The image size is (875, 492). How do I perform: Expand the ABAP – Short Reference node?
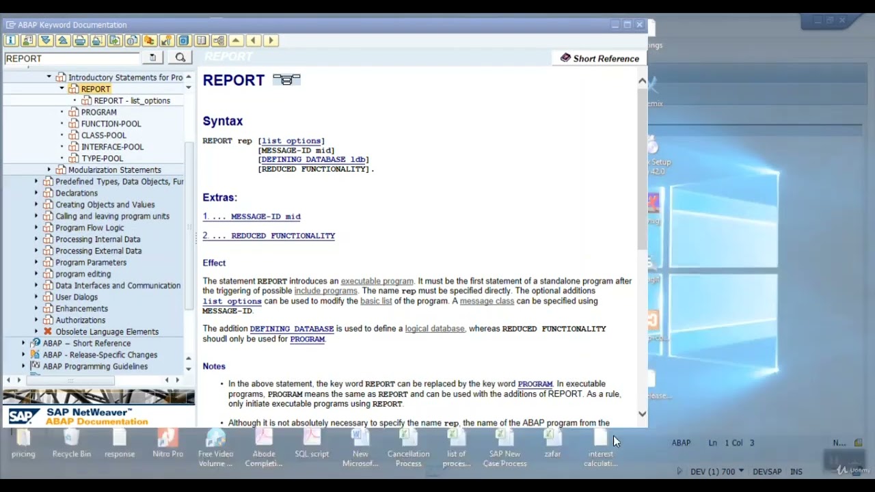pos(23,343)
